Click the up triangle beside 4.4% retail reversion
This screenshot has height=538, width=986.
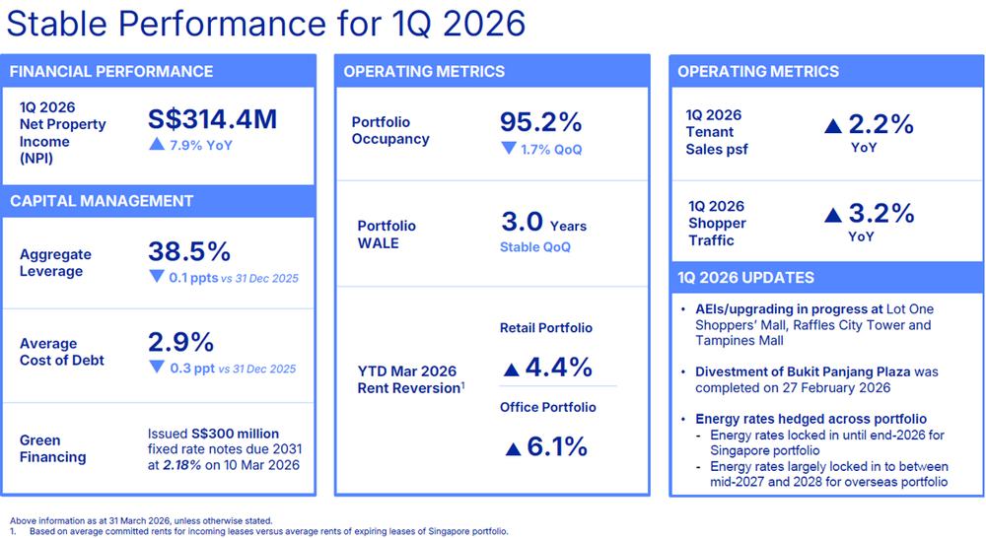(511, 370)
